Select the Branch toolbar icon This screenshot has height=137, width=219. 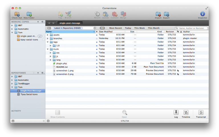pyautogui.click(x=68, y=14)
